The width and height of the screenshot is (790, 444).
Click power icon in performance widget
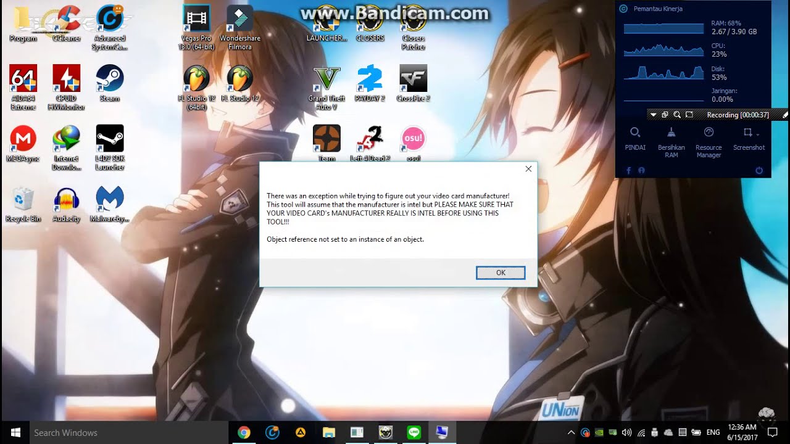[759, 170]
